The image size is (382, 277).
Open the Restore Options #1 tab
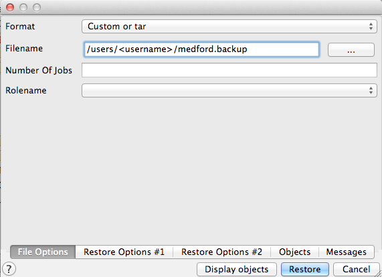[124, 252]
